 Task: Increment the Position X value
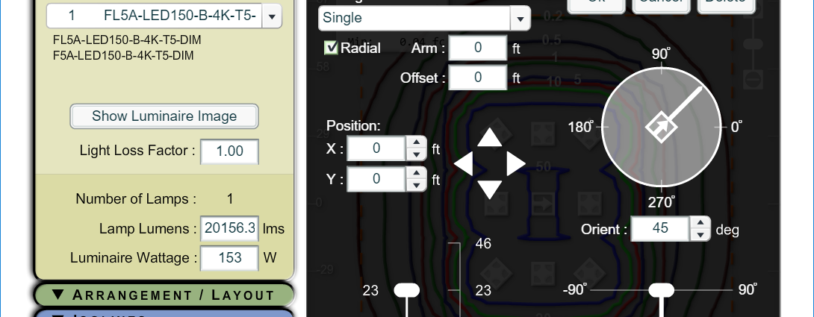[x=416, y=143]
